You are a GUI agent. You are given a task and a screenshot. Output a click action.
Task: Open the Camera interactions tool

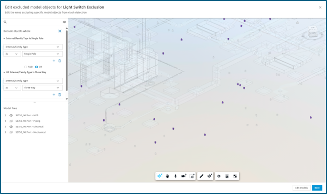[x=184, y=176]
